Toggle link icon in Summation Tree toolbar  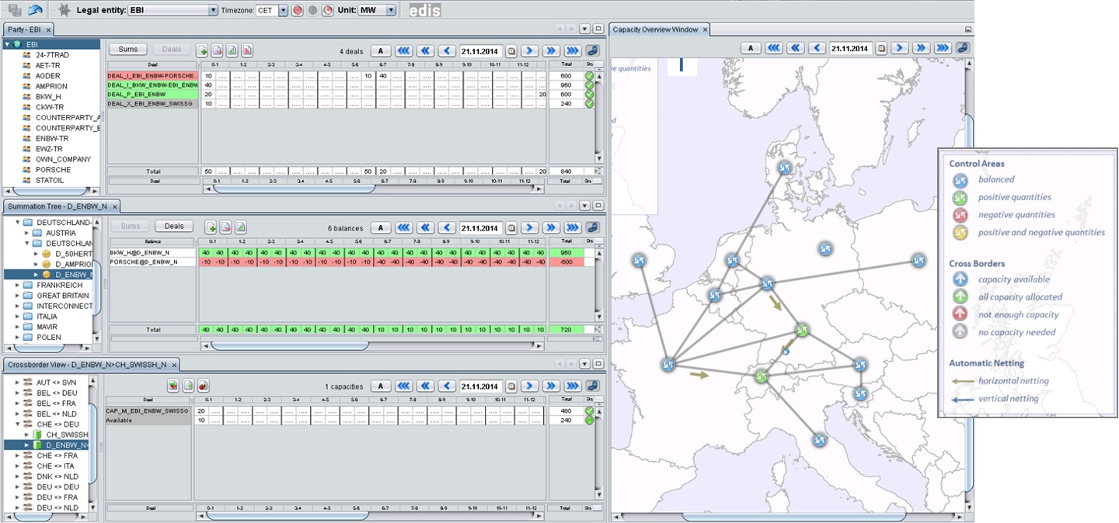point(592,228)
